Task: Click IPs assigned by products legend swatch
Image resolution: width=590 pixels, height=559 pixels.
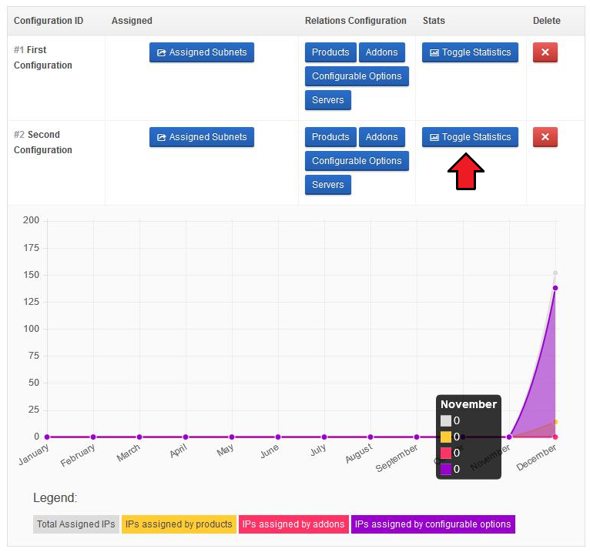Action: pyautogui.click(x=179, y=524)
